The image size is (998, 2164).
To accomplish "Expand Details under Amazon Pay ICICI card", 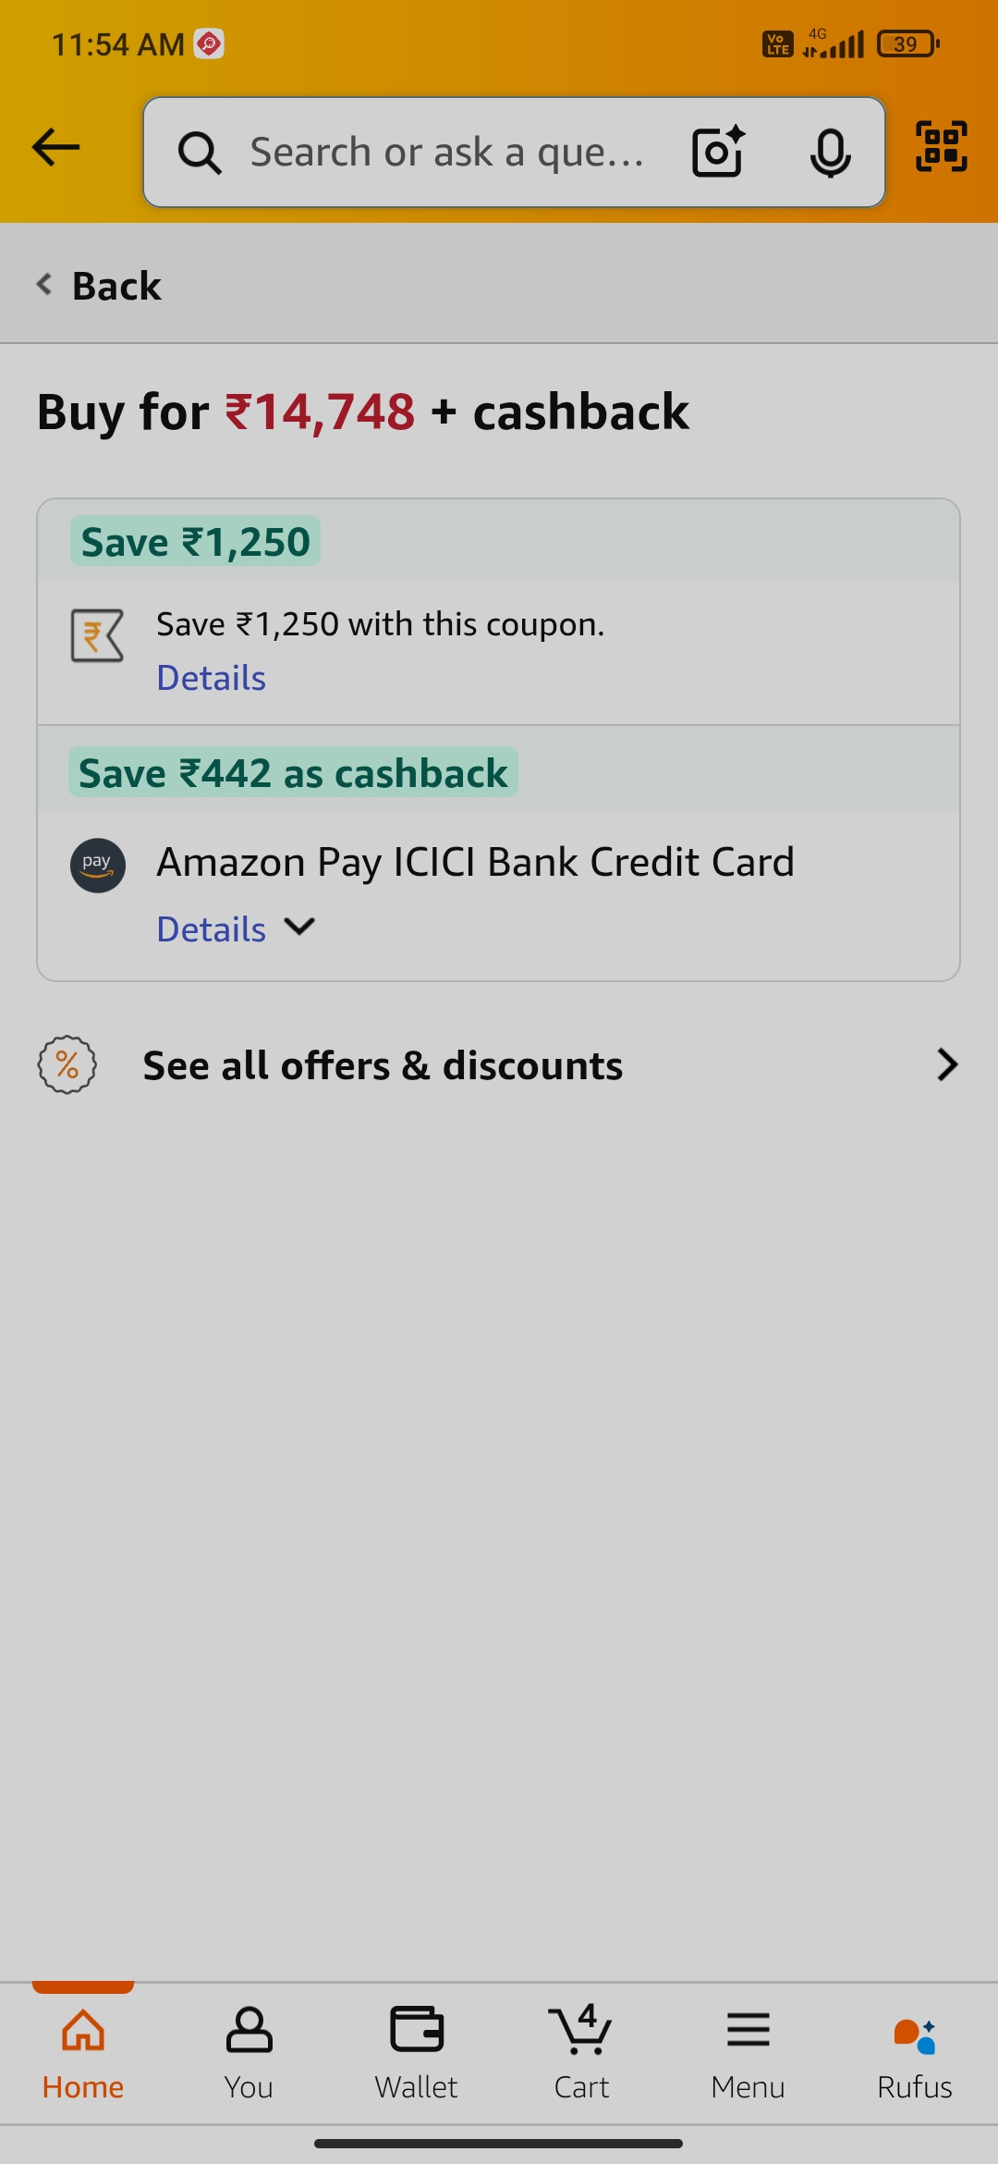I will pyautogui.click(x=211, y=928).
